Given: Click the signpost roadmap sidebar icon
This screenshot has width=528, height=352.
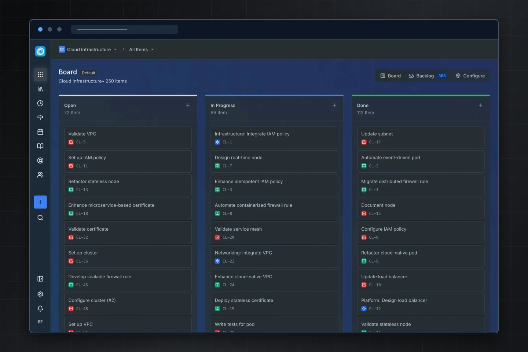Looking at the screenshot, I should coord(40,118).
